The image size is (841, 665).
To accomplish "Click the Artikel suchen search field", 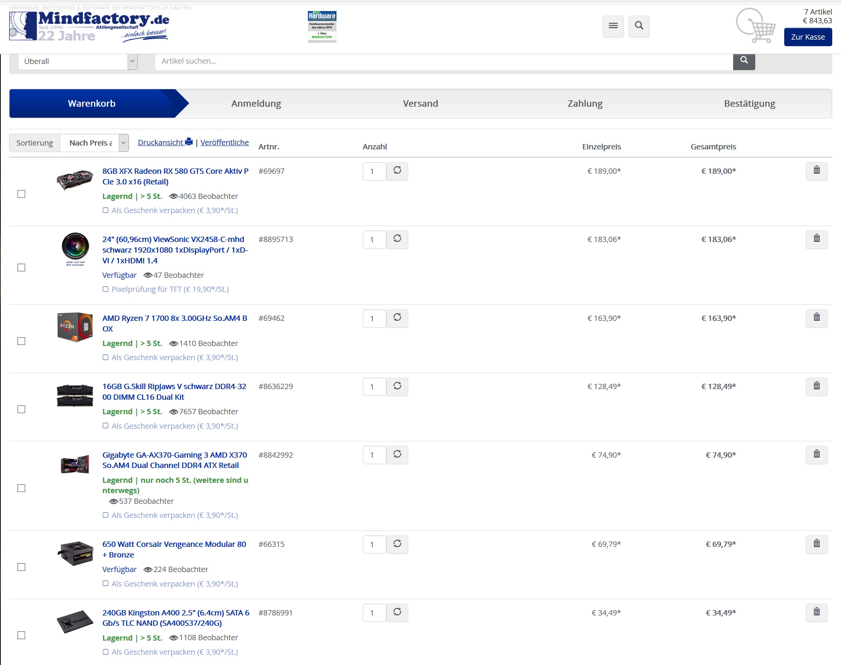I will [444, 61].
